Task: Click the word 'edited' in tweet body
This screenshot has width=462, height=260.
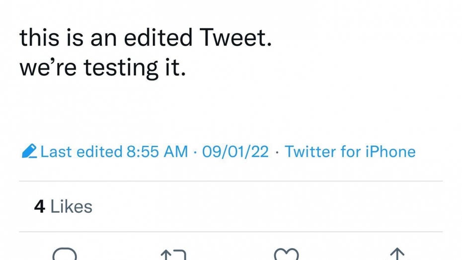Action: pos(156,39)
